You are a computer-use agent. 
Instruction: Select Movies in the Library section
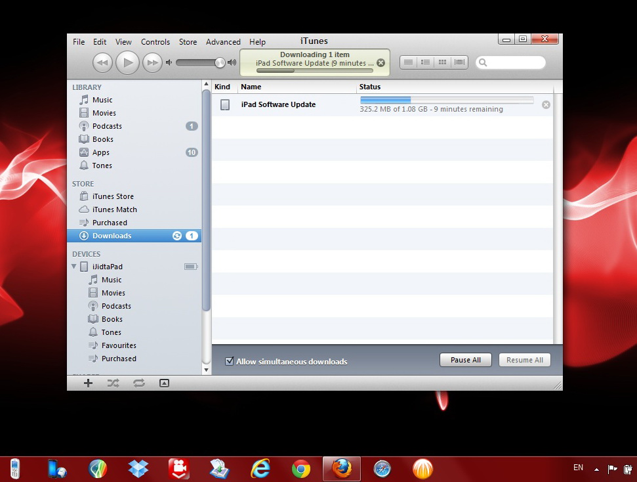(134, 113)
